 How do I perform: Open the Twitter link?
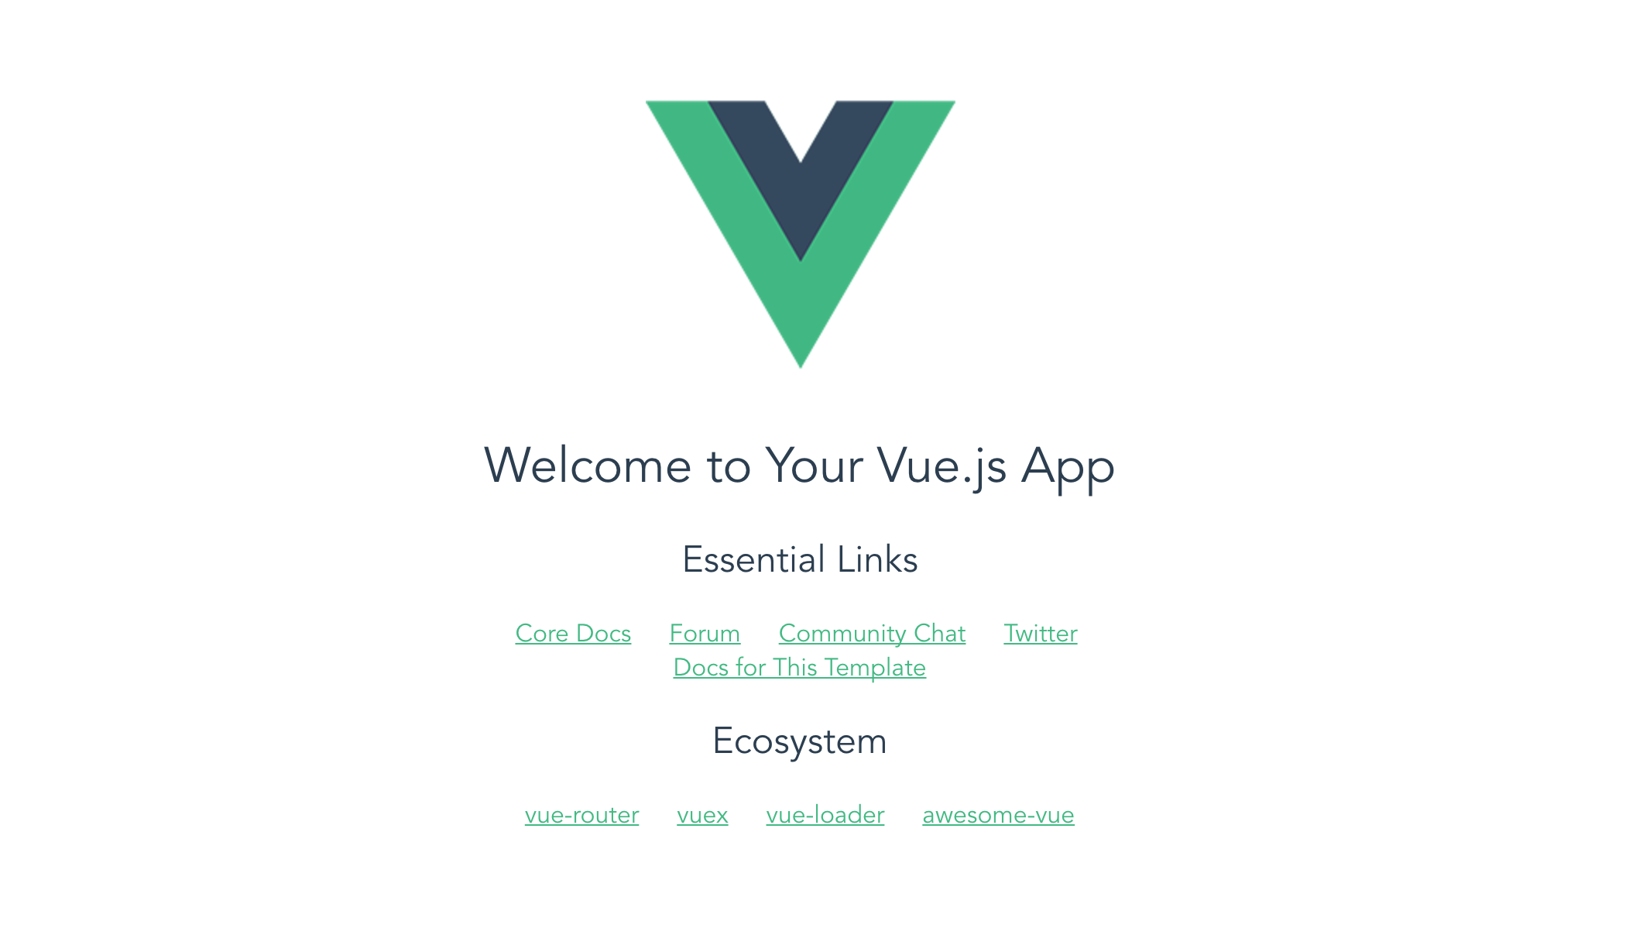point(1038,632)
